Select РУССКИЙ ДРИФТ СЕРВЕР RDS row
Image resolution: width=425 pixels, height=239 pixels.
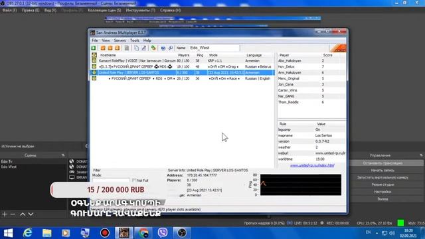coord(182,78)
